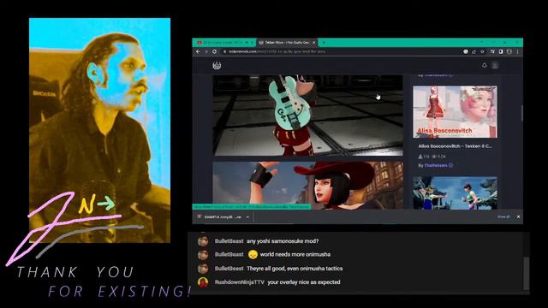Click message 'Theyre all good, even onimusha tactics'

click(x=295, y=269)
